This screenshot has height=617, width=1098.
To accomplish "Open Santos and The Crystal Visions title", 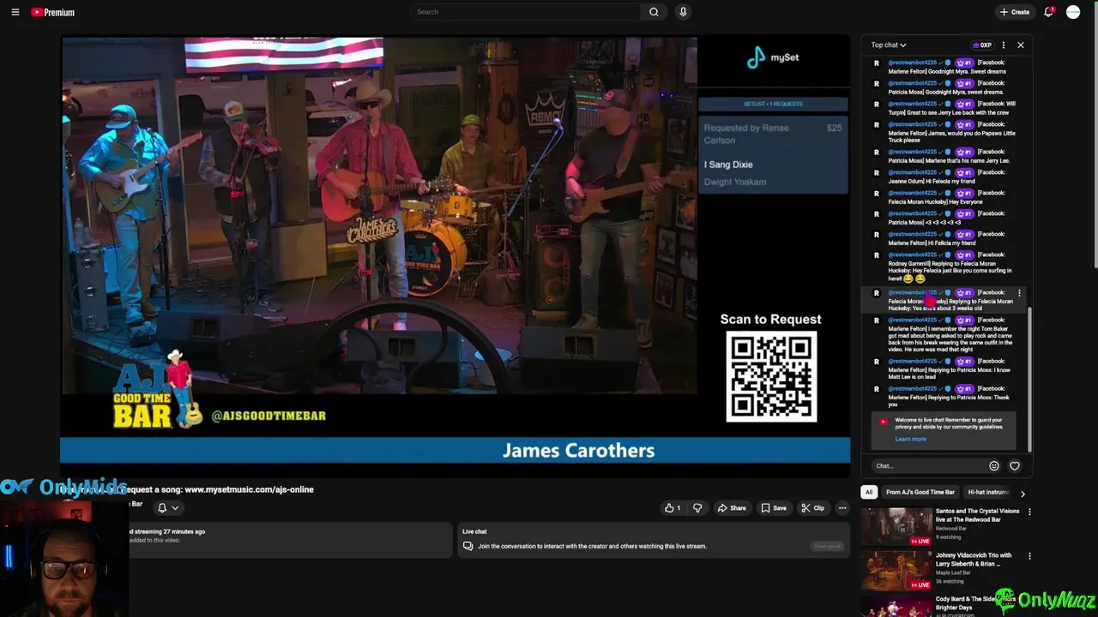I will click(977, 515).
